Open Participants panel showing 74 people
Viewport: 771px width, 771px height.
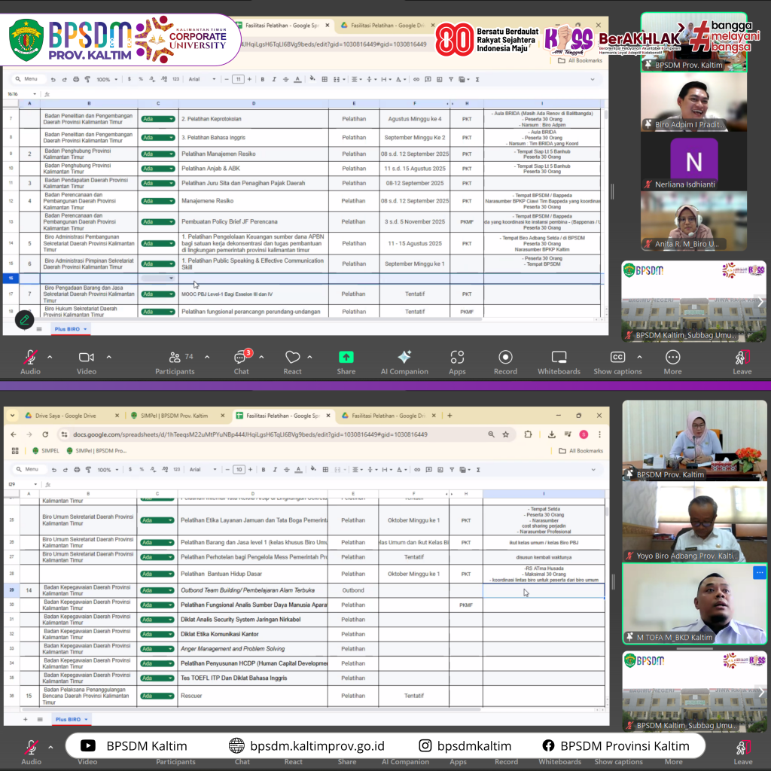click(175, 362)
